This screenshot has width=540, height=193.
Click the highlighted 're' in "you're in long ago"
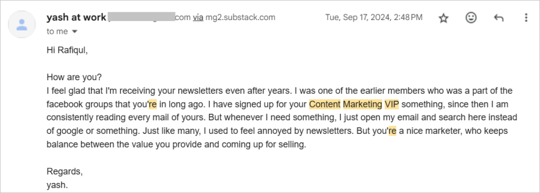152,104
